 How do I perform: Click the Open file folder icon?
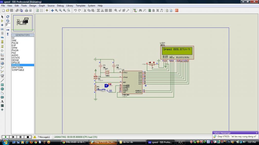click(x=8, y=10)
